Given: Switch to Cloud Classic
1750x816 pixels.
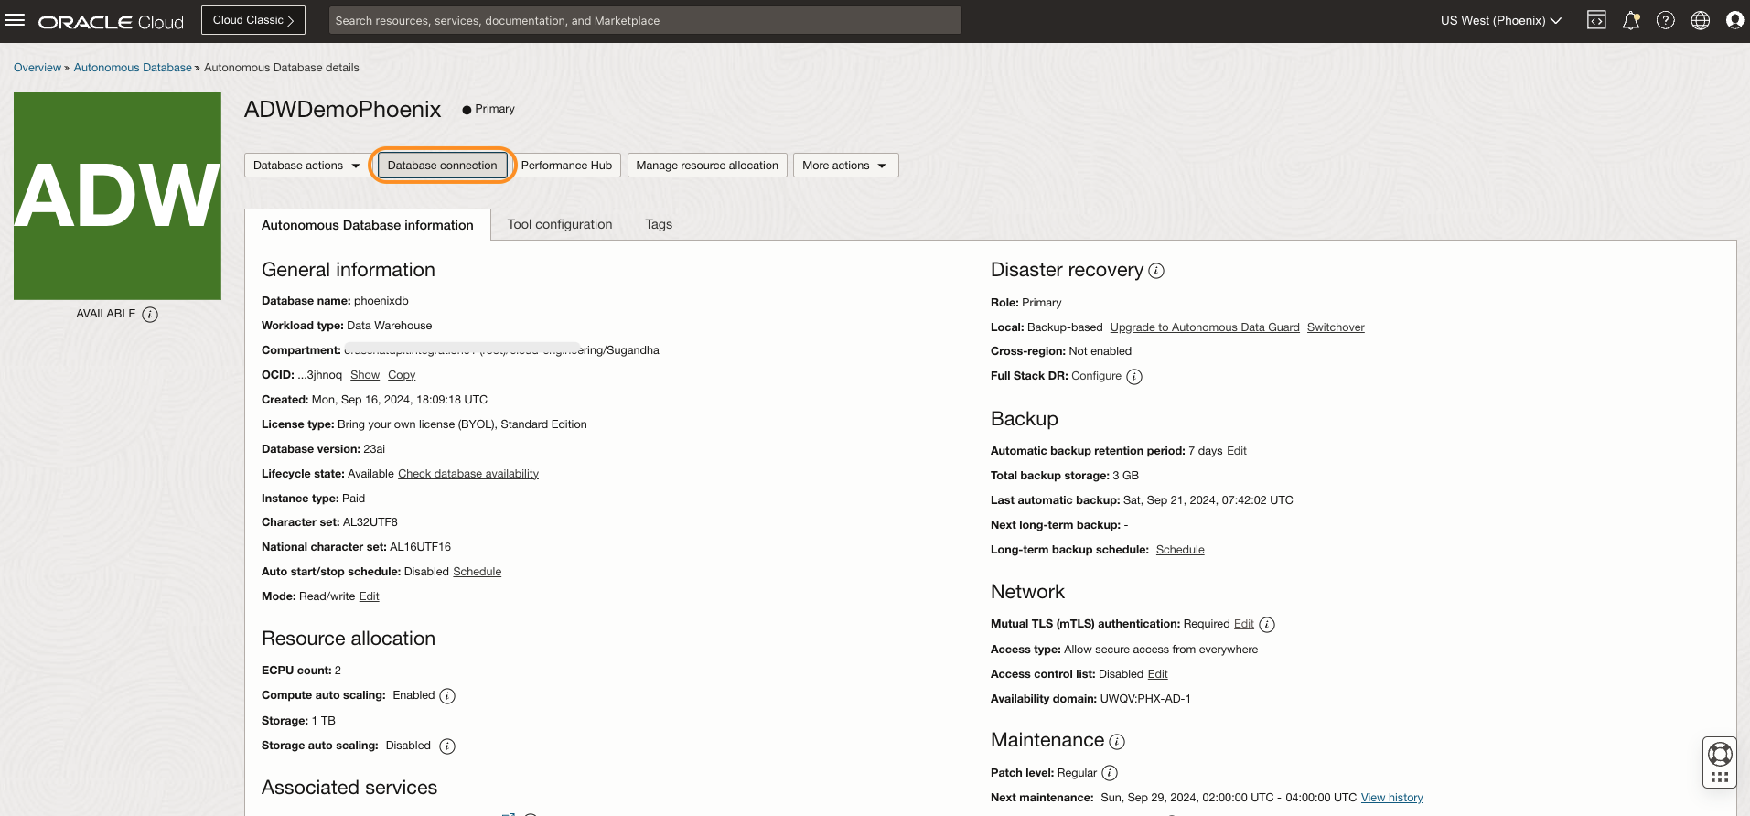Looking at the screenshot, I should [253, 20].
